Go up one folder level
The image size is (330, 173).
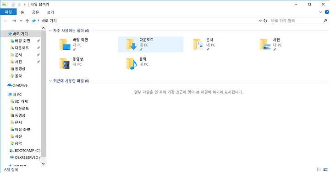pyautogui.click(x=27, y=21)
